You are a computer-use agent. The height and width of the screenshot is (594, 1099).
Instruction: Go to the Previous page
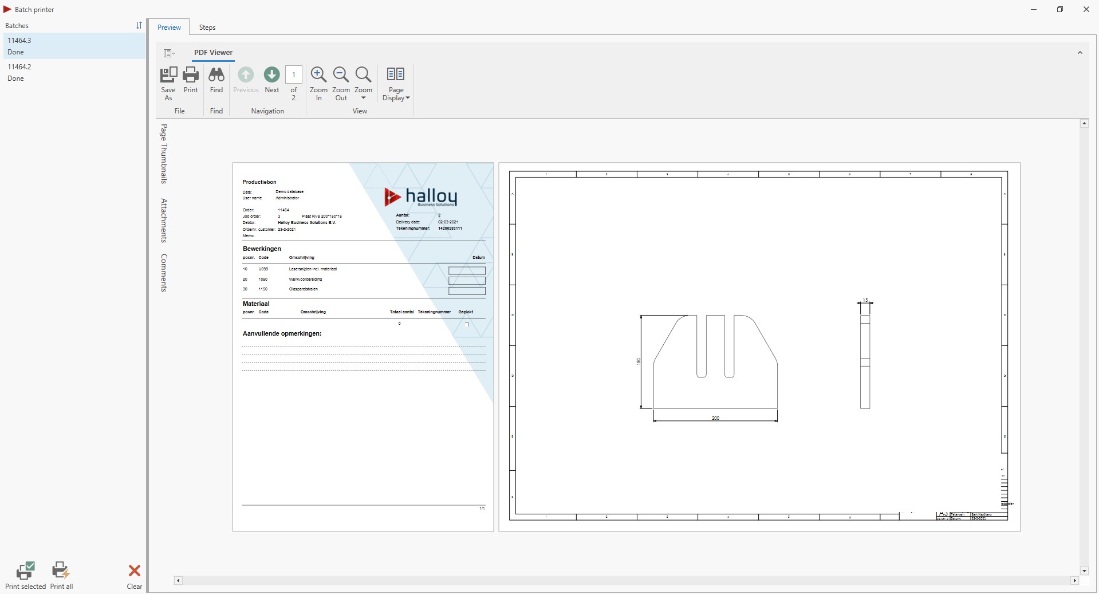click(246, 80)
